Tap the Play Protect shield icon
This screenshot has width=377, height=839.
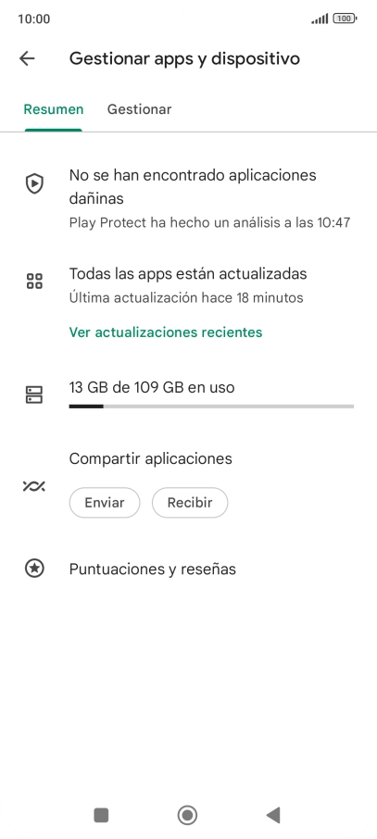coord(35,183)
